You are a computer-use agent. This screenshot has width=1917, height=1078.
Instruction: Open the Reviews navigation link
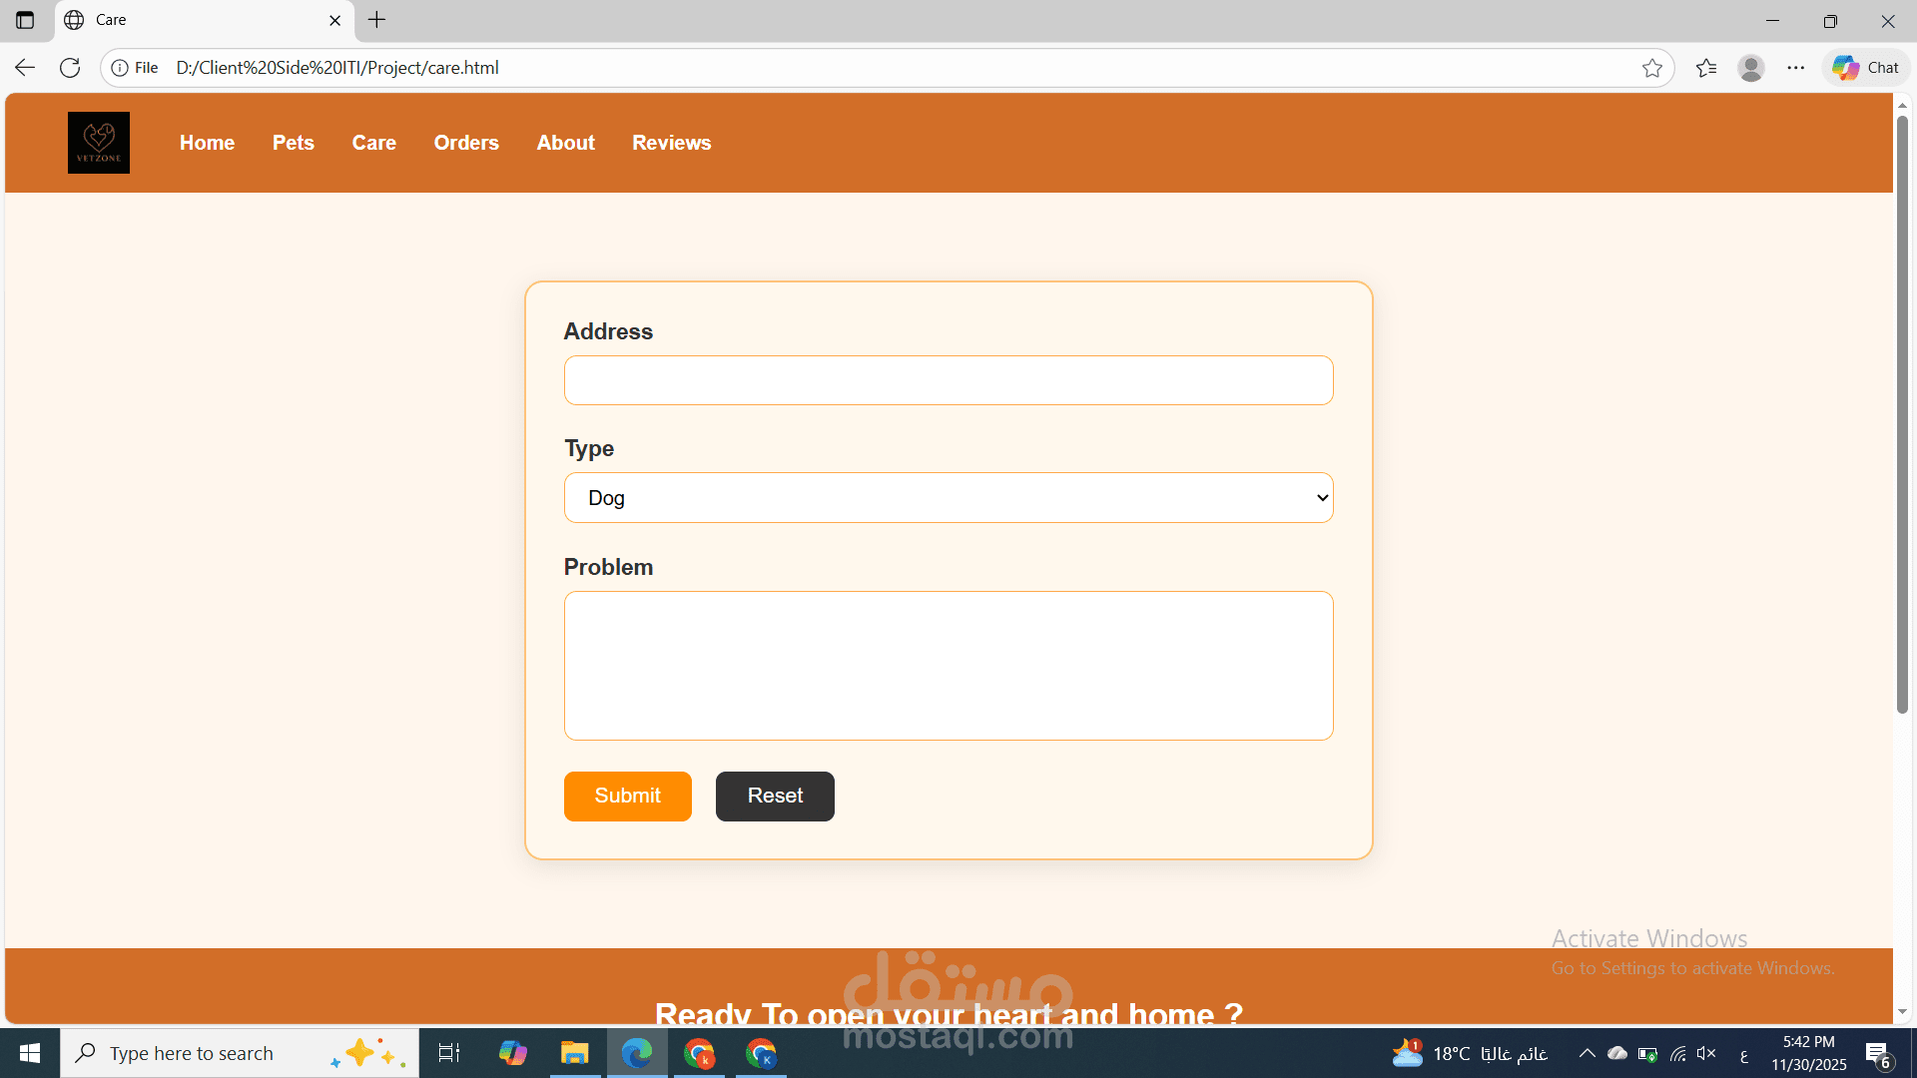[x=671, y=143]
